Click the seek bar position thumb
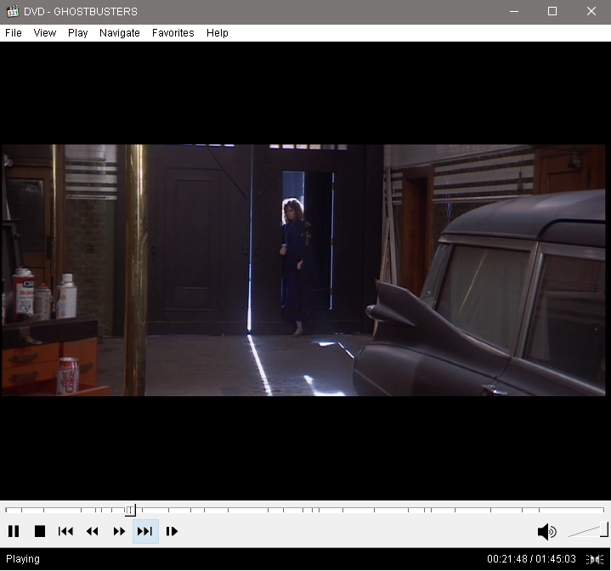611x571 pixels. pos(130,510)
